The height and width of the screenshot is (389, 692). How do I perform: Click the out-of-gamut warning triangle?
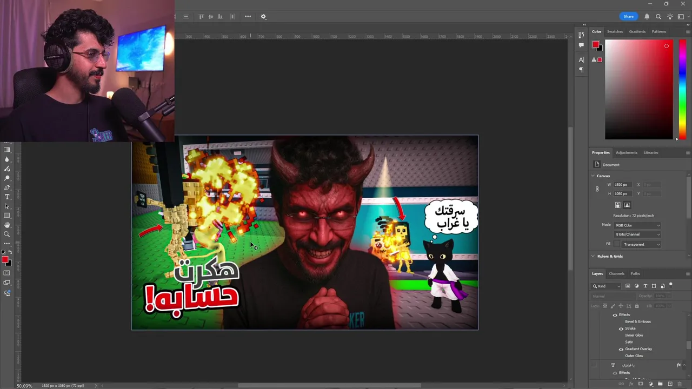pyautogui.click(x=594, y=59)
